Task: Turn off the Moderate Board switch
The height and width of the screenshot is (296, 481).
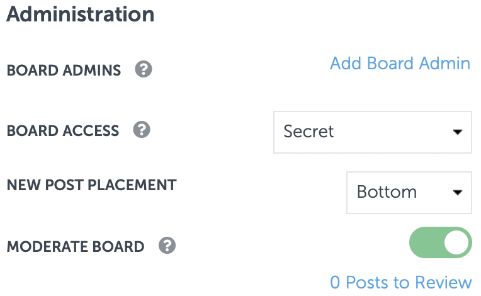Action: tap(440, 242)
